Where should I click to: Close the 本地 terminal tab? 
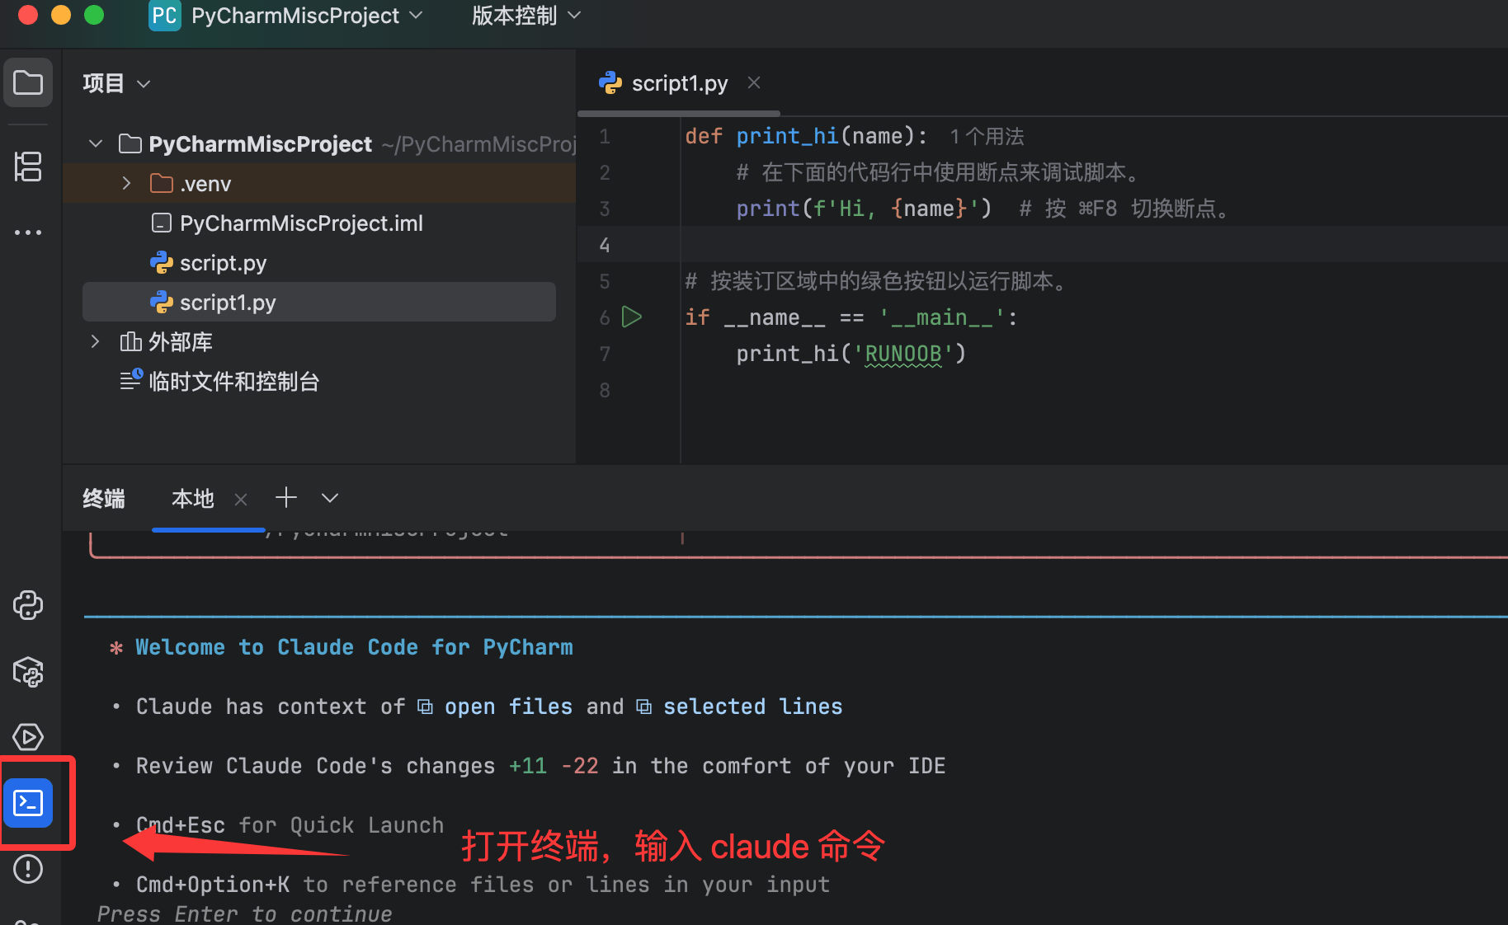point(241,499)
